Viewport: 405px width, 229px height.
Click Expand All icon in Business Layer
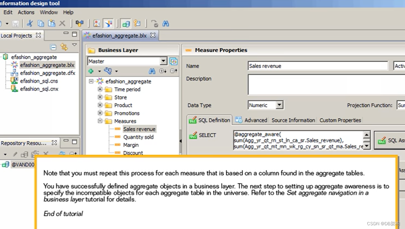point(163,71)
